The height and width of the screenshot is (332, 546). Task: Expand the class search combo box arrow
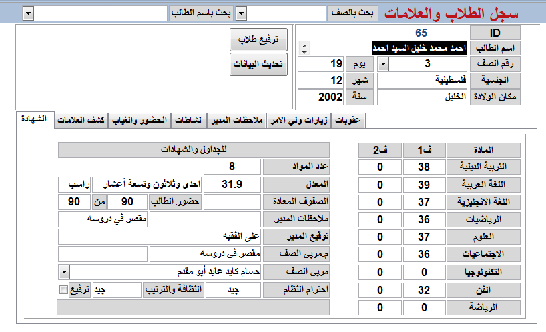[x=241, y=14]
